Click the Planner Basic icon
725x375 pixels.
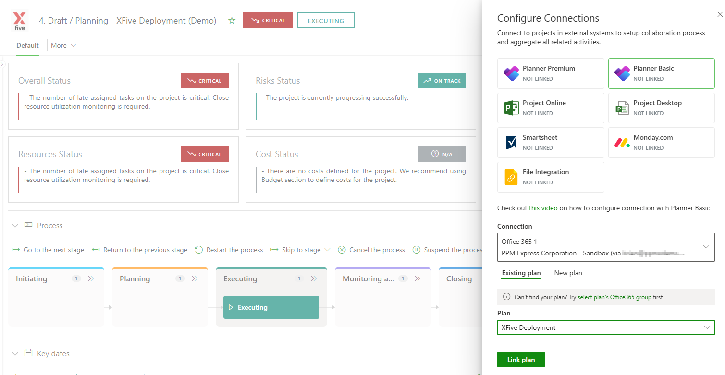tap(622, 73)
